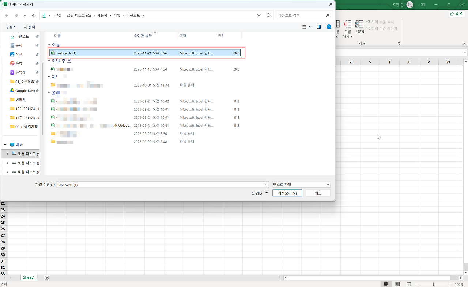468x287 pixels.
Task: Add a new sheet with the plus icon
Action: [46, 277]
